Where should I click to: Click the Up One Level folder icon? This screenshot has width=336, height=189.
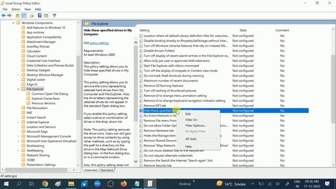pos(17,15)
